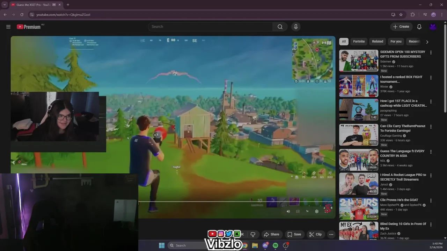Open Zach Justice channel link

pos(388,234)
